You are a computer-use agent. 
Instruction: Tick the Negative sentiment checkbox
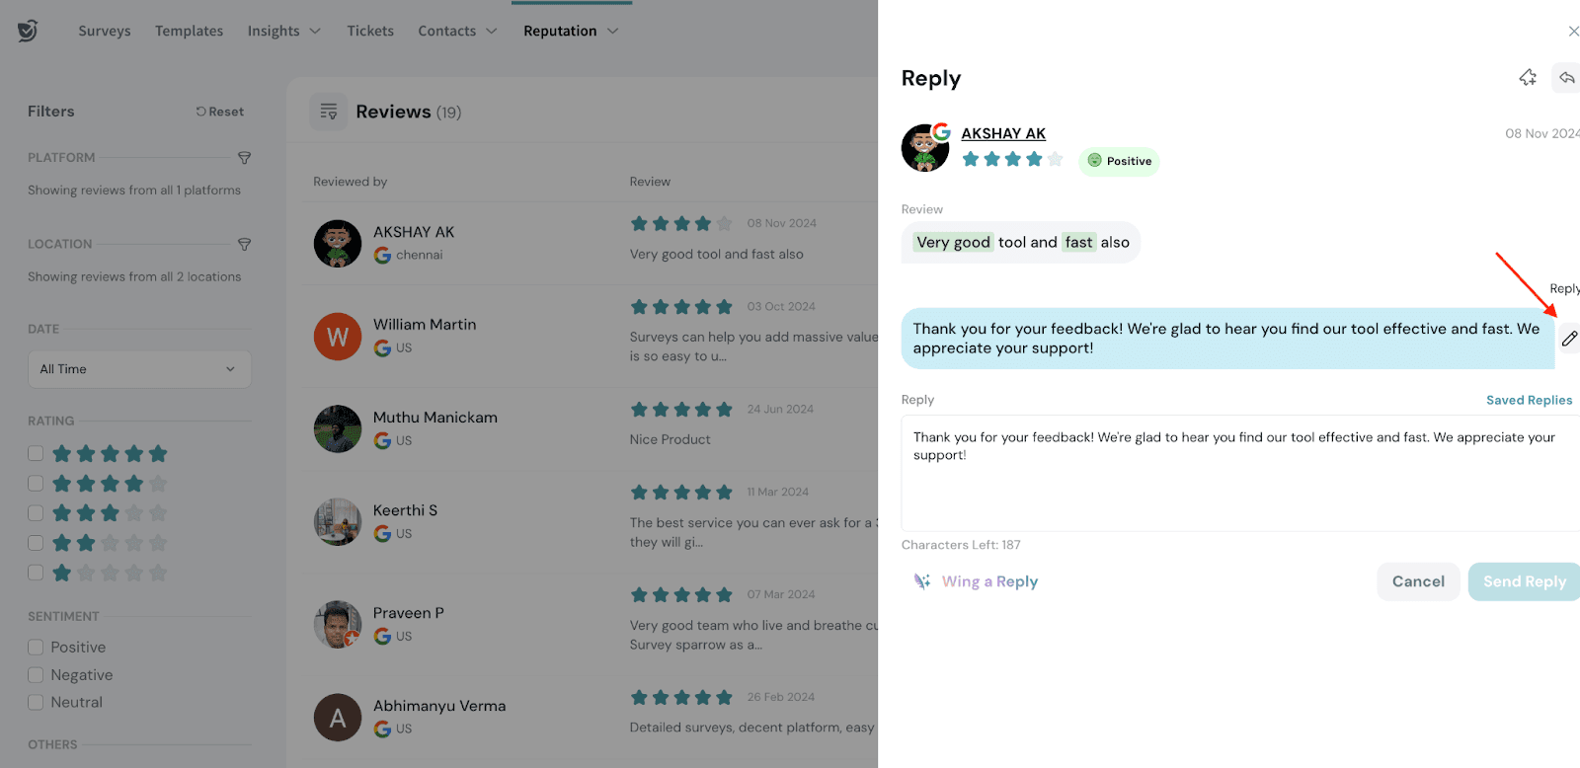click(36, 675)
